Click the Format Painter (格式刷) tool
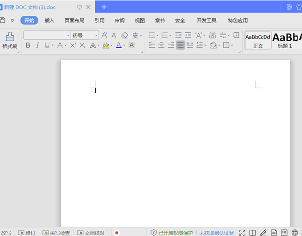This screenshot has width=302, height=236. pos(10,41)
